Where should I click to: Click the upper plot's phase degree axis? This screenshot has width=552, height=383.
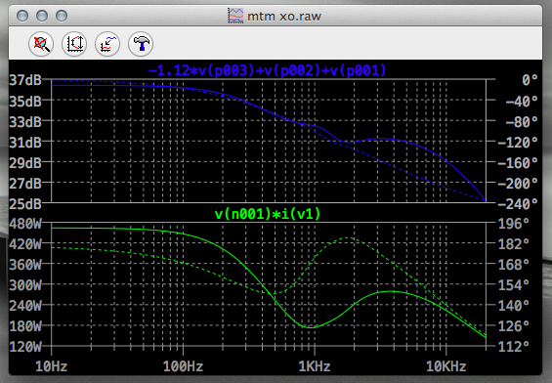tap(518, 142)
